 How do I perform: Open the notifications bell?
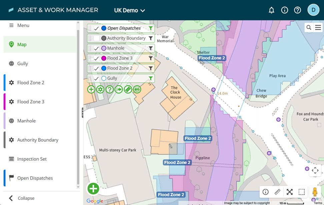point(271,10)
